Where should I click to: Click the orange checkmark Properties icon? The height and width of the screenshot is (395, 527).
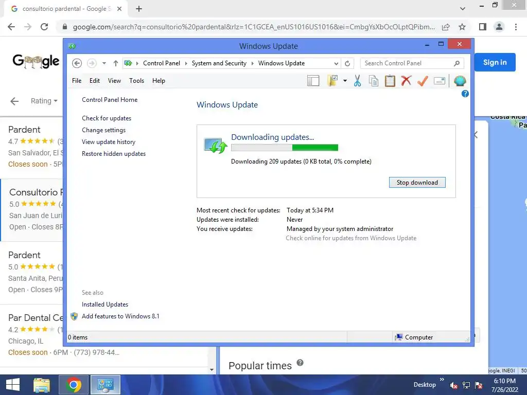(x=423, y=81)
